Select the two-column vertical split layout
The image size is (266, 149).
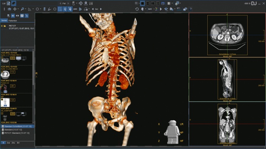pyautogui.click(x=153, y=3)
